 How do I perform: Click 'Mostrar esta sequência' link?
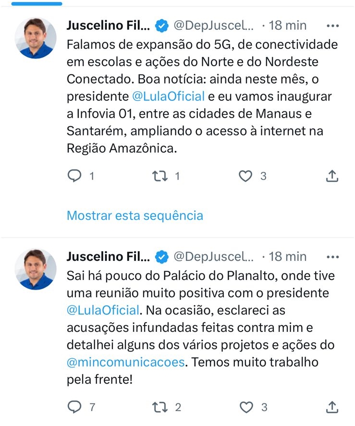coord(135,216)
